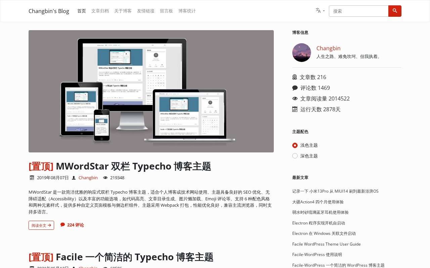Click the eye icon beside 文章阅读量
Screen dimensions: 430x268
[295, 98]
